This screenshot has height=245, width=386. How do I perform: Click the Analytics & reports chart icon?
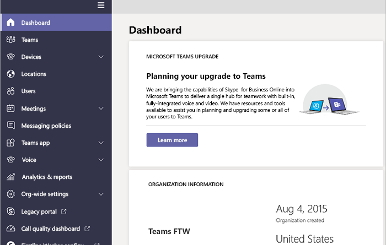pyautogui.click(x=10, y=177)
